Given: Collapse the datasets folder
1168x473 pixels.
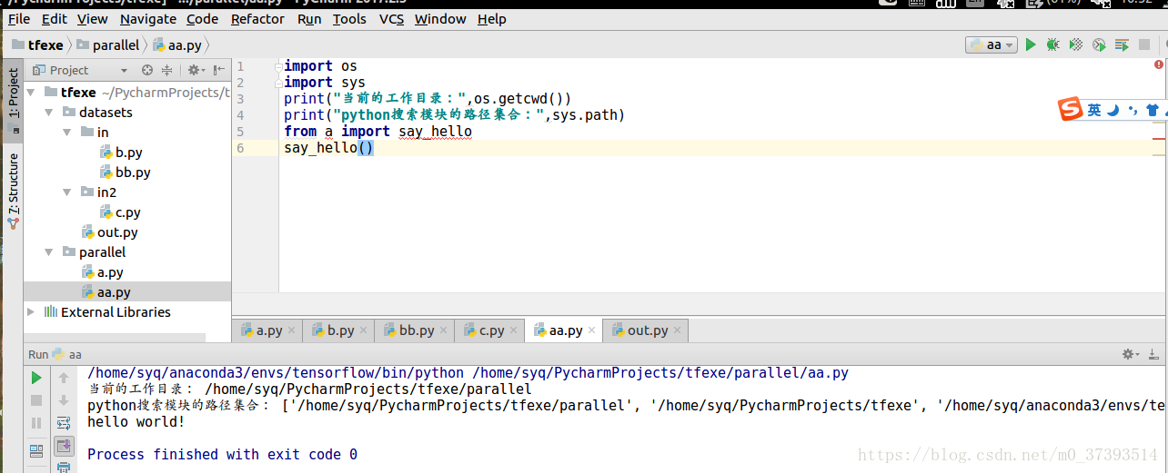Looking at the screenshot, I should [x=49, y=113].
